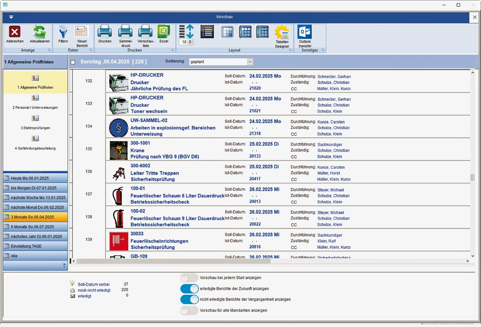Click the vertical scrollbar thumb of the list
481x327 pixels.
472,177
